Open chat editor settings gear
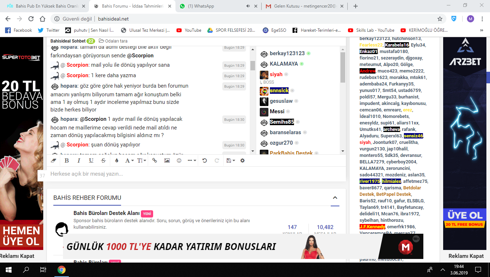 click(242, 161)
